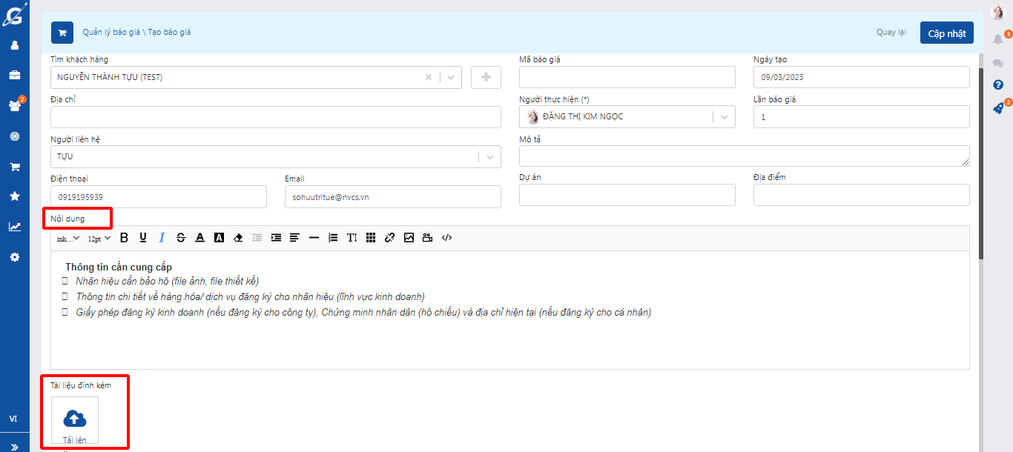Click the line starting 'Giấy phép đăng ký kinh doanh'
This screenshot has width=1013, height=452.
click(x=363, y=312)
